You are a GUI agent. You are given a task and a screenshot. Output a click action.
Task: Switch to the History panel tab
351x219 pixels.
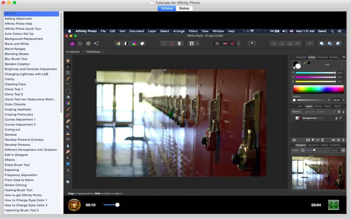324,145
